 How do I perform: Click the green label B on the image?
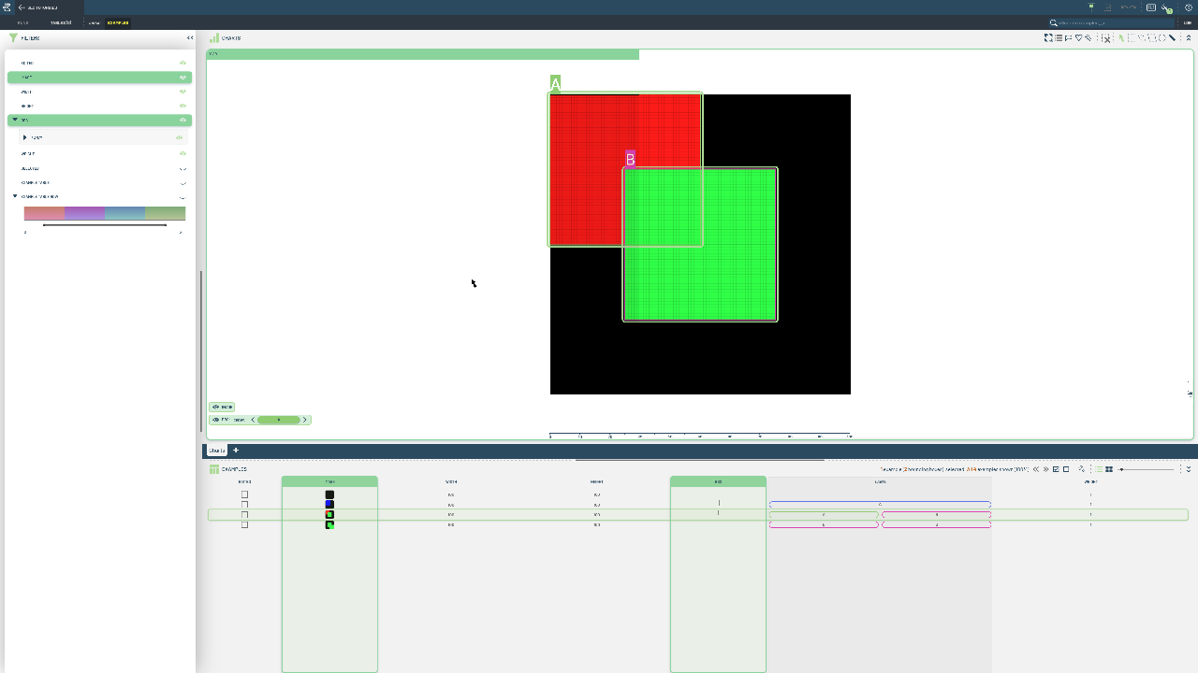[x=630, y=160]
